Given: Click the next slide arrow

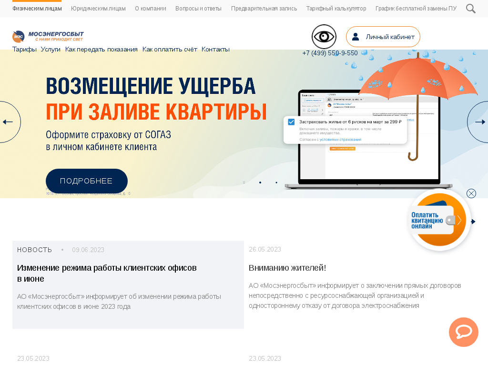Looking at the screenshot, I should pos(479,122).
